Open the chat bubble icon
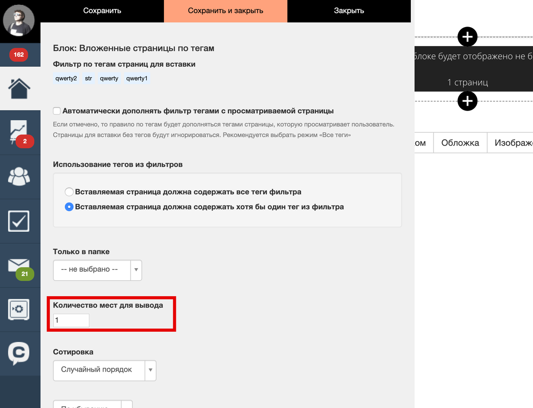Viewport: 533px width, 408px height. (x=19, y=353)
